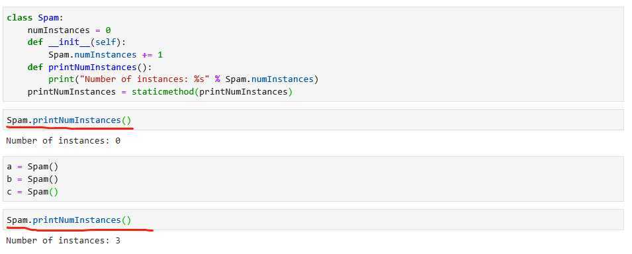The width and height of the screenshot is (632, 254).
Task: Click the Spam.numInstances += 1 statement
Action: (x=106, y=54)
